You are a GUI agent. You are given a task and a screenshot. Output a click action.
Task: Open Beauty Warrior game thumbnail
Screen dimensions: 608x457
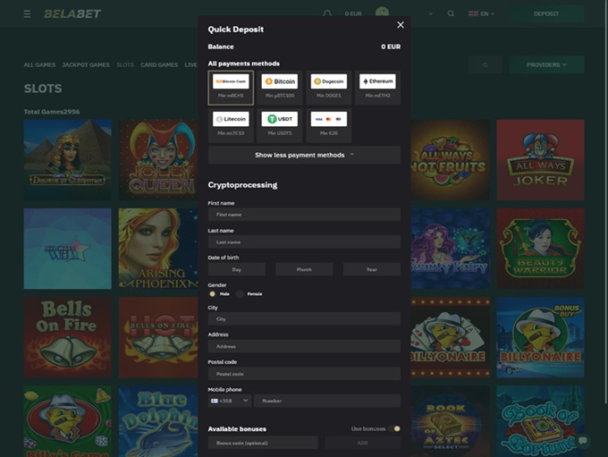pos(541,249)
